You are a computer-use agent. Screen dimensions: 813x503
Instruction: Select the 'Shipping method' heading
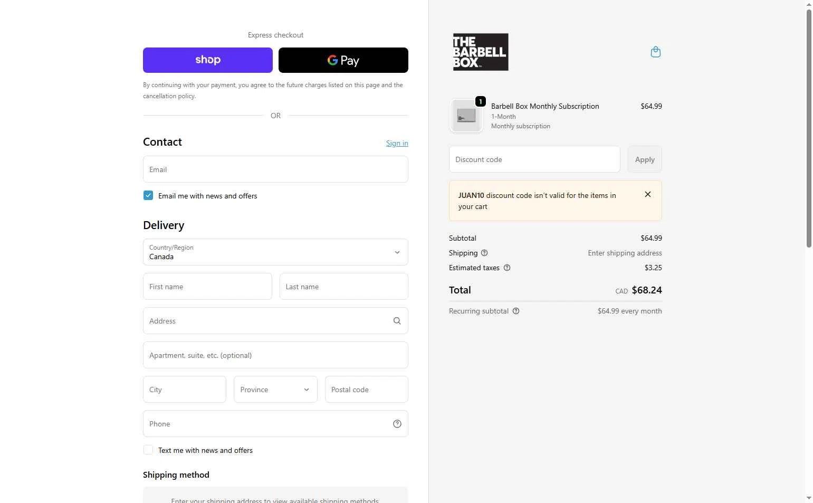click(x=176, y=474)
